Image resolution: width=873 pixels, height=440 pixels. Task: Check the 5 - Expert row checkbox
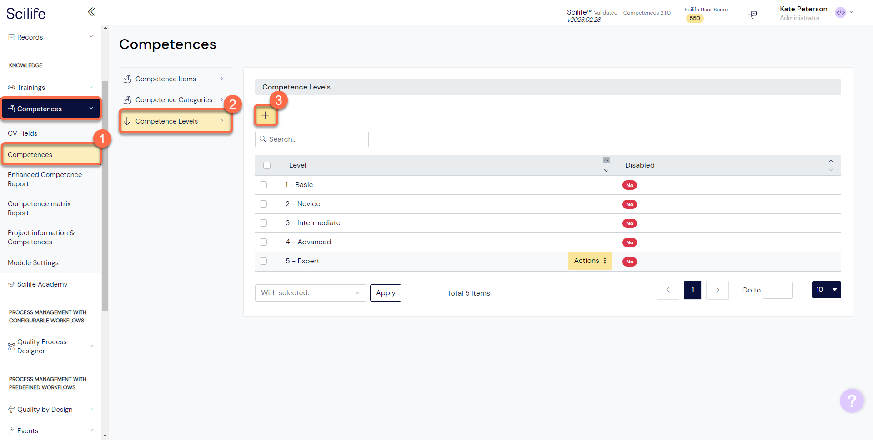click(x=263, y=261)
